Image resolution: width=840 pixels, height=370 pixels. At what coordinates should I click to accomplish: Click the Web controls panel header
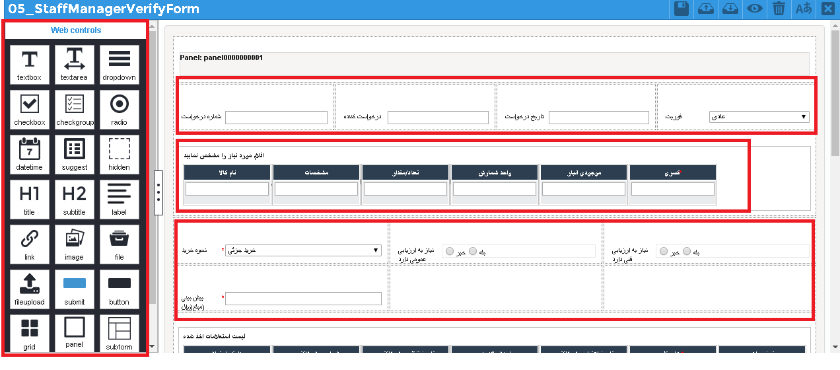[x=76, y=30]
